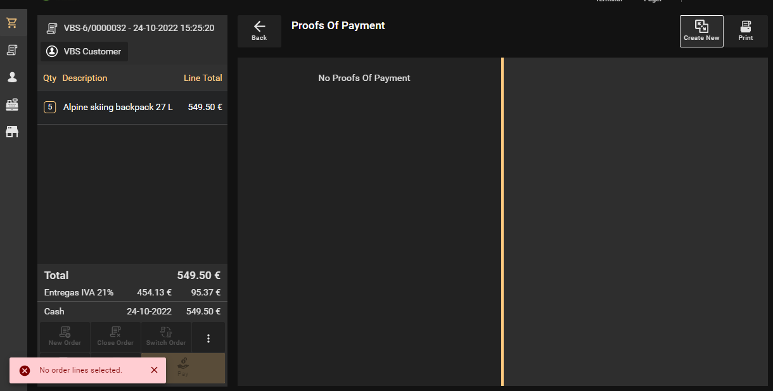Open the customers person sidebar icon
The width and height of the screenshot is (773, 391).
11,77
